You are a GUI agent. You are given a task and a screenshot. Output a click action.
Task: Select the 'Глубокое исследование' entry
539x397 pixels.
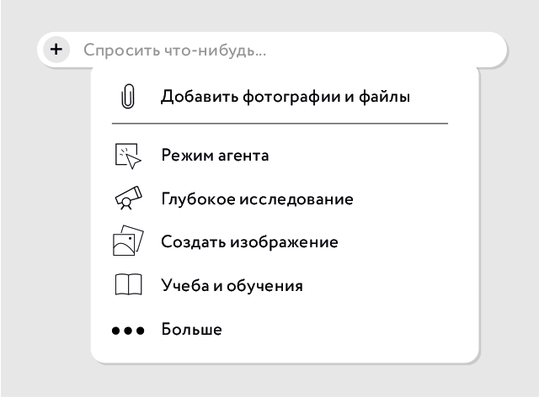[257, 199]
